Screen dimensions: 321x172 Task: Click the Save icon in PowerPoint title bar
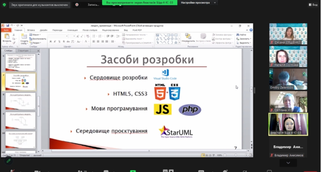coord(8,26)
